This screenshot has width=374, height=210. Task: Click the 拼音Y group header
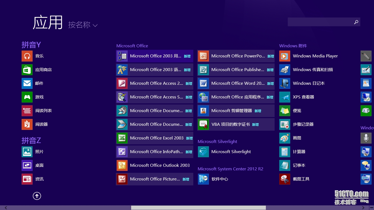(x=31, y=45)
